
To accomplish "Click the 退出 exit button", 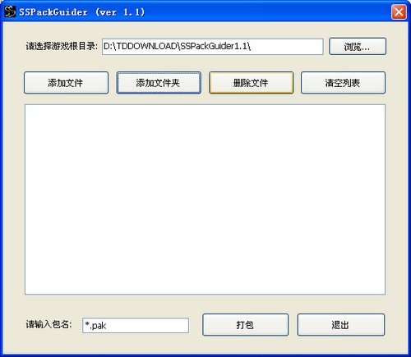I will coord(341,325).
